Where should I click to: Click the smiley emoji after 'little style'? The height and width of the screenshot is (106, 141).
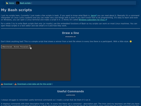[x=131, y=41]
